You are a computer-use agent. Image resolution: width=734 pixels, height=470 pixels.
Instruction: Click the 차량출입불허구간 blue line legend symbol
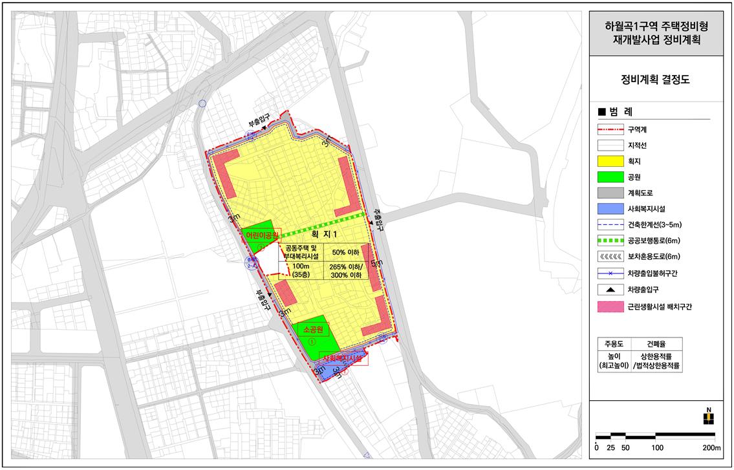pos(610,273)
